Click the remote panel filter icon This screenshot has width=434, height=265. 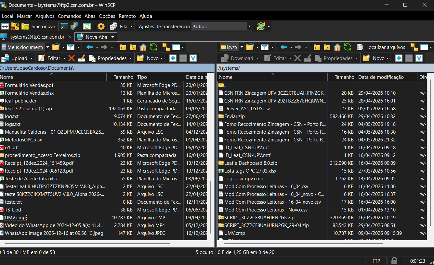pyautogui.click(x=265, y=47)
